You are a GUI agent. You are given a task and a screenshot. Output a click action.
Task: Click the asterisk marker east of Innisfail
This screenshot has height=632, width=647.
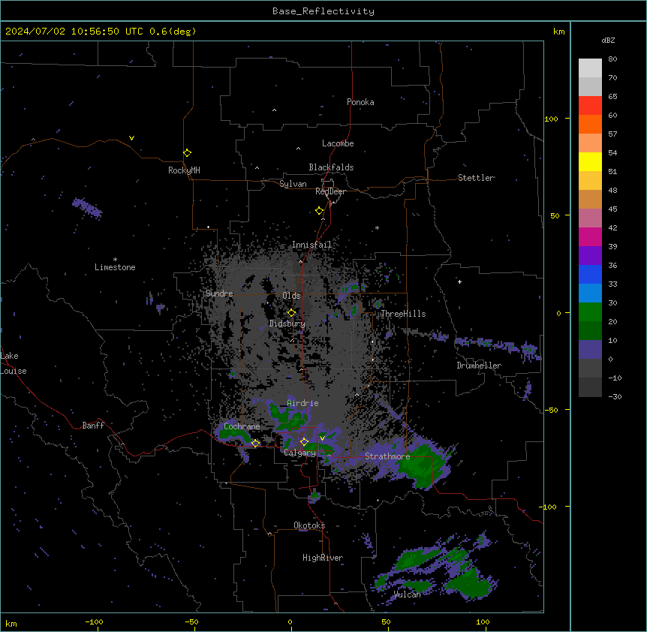pyautogui.click(x=377, y=227)
